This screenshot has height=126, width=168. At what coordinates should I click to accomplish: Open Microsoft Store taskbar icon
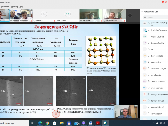pos(55,123)
